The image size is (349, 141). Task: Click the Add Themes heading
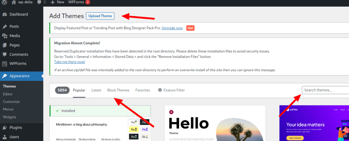(66, 16)
